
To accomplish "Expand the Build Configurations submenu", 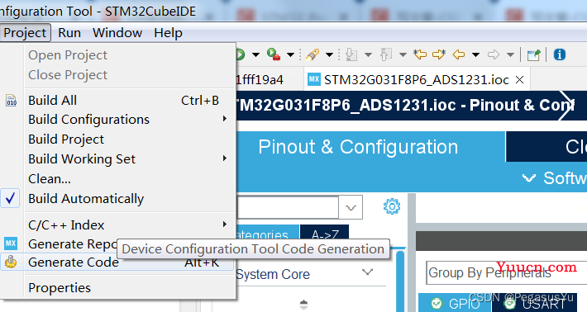I will click(118, 119).
